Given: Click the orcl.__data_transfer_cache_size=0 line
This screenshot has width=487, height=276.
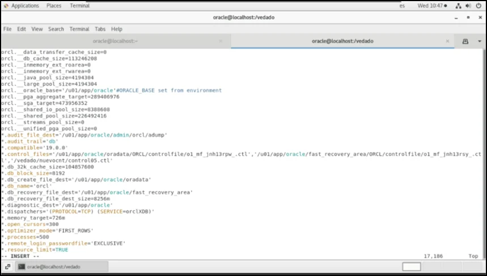Looking at the screenshot, I should [x=54, y=52].
